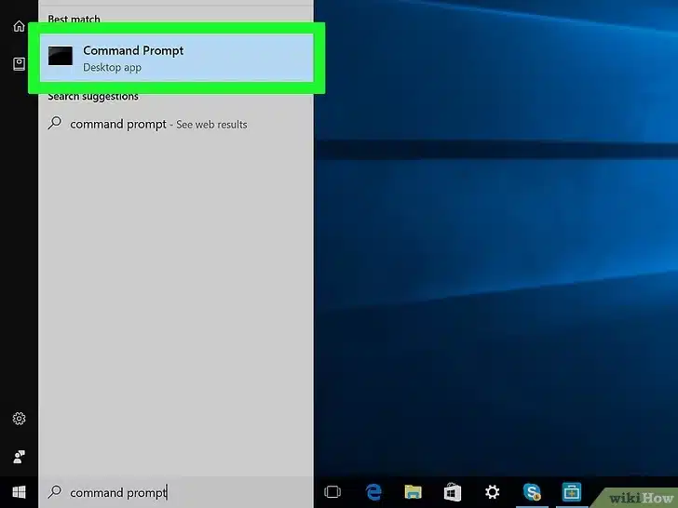678x508 pixels.
Task: Click the black Command Prompt app icon
Action: tap(61, 58)
